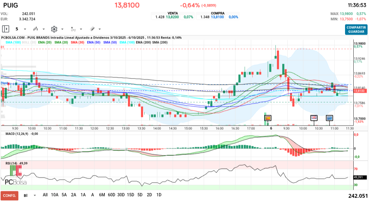
Task: Click the Spain flag event marker
Action: (x=267, y=118)
